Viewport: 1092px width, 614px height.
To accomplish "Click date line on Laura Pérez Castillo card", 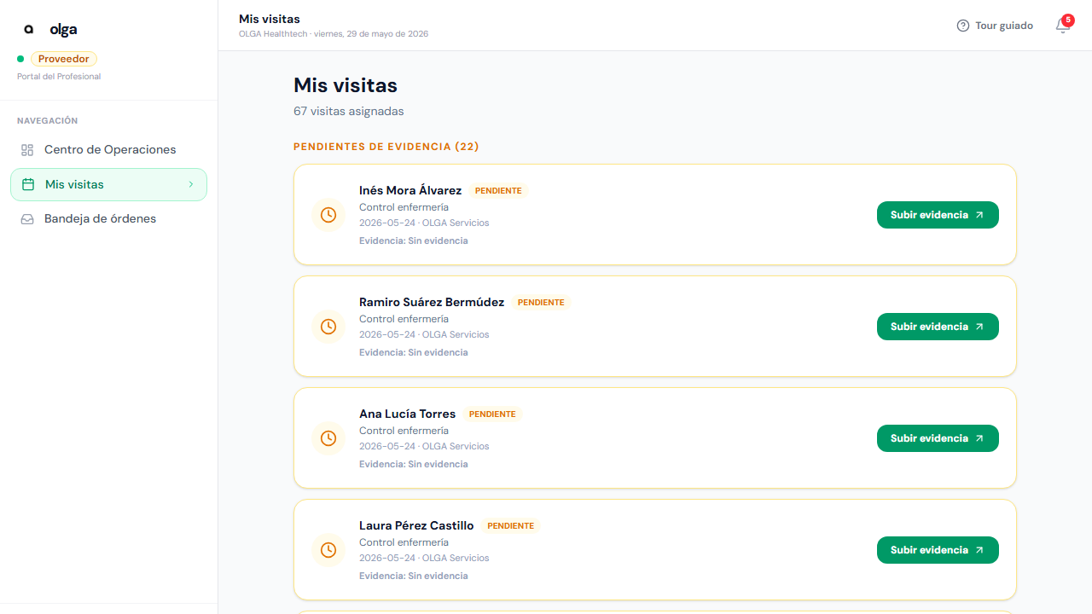I will tap(424, 559).
